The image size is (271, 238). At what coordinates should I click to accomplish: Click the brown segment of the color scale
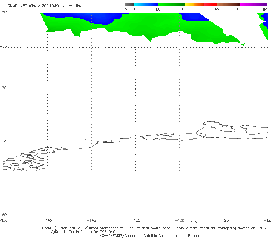(228, 4)
